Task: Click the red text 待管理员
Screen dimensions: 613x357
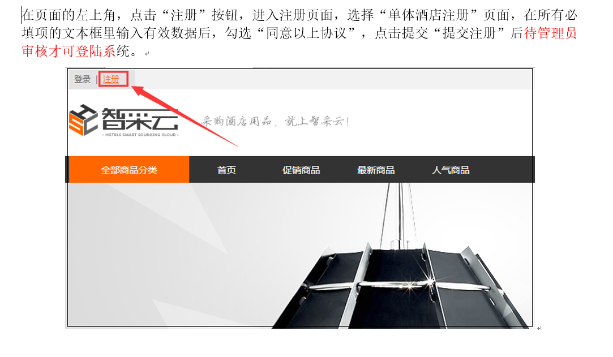Action: 550,33
